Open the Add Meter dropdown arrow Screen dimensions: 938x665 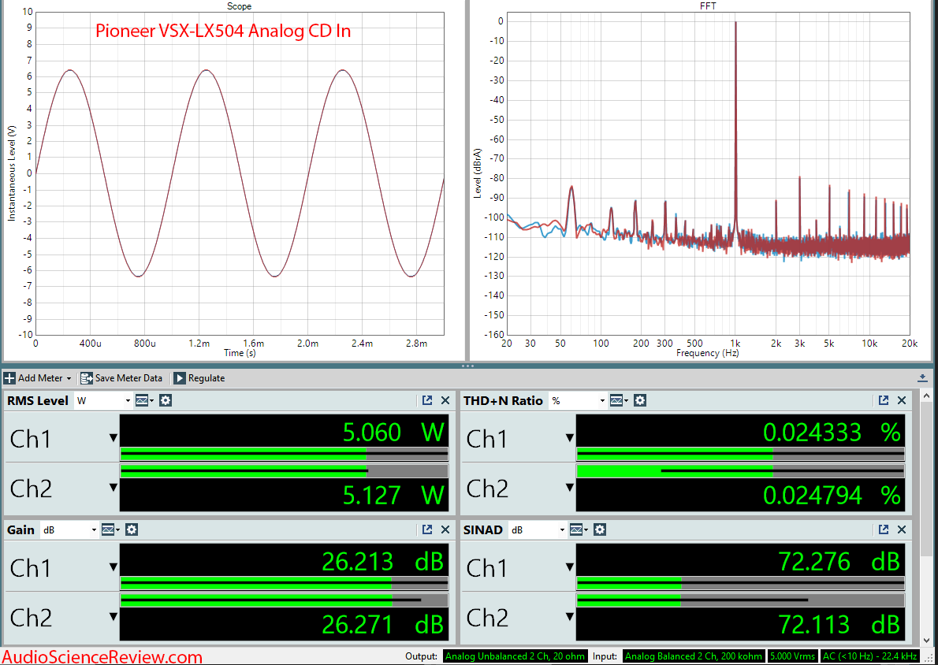coord(69,378)
